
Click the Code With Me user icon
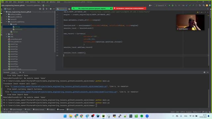tap(150, 5)
